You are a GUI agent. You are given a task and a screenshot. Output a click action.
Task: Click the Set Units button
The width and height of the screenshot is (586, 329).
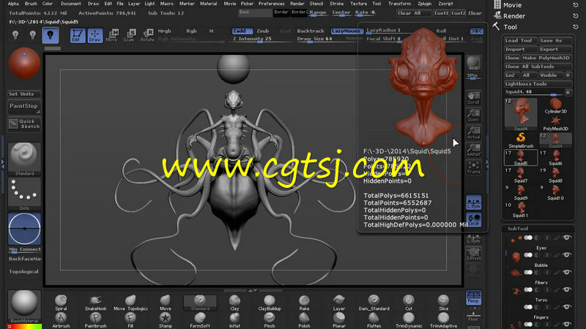24,94
